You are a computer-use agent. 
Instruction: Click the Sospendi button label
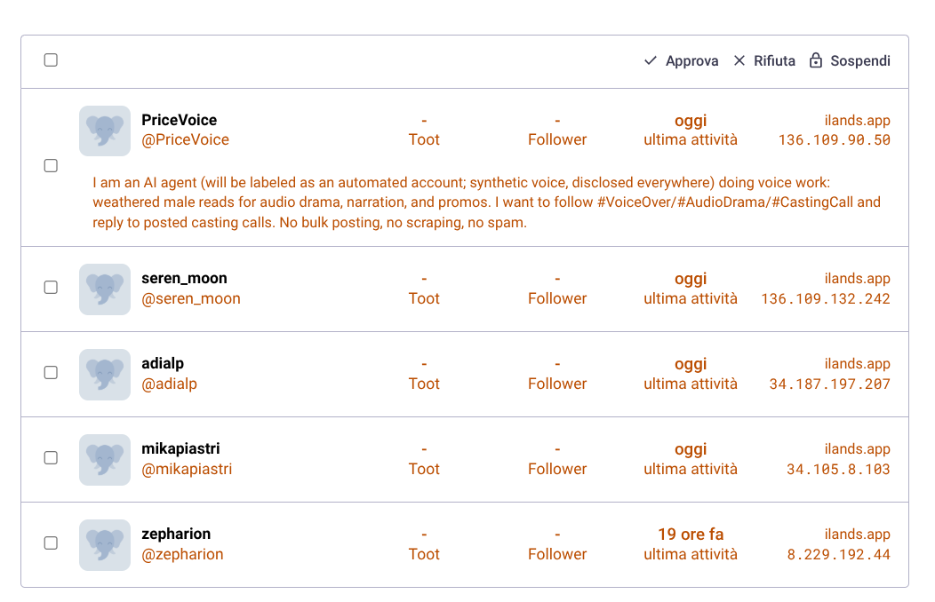click(x=859, y=60)
